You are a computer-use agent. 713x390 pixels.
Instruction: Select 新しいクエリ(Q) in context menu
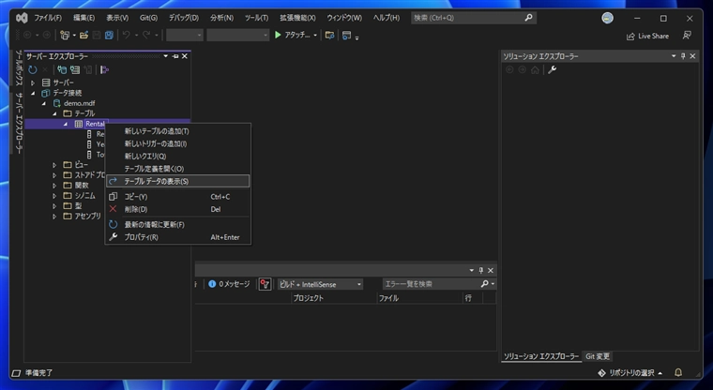tap(178, 156)
